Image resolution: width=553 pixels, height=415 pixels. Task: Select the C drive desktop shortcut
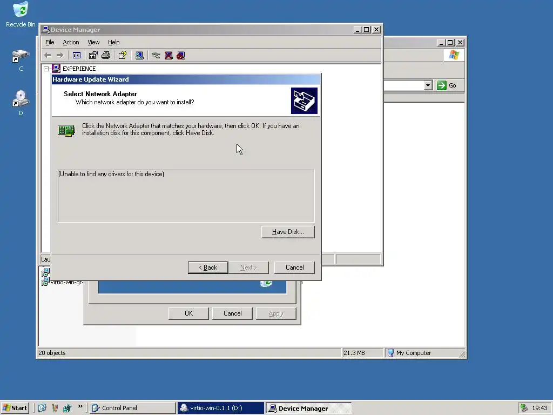point(21,61)
